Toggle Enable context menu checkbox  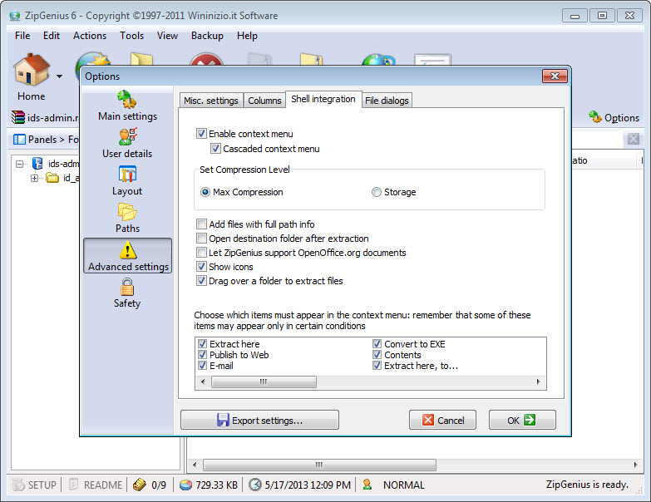pos(201,134)
